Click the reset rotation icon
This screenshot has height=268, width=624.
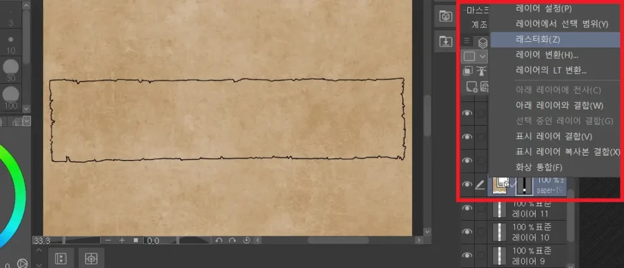[246, 241]
